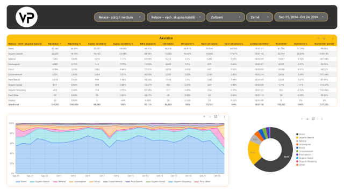Click drill down arrow on Akvizice table
Image resolution: width=344 pixels, height=193 pixels.
coord(324,39)
